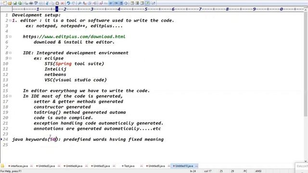Screen dimensions: 308x173
Task: Click 'Intellij' on line 11
Action: point(55,69)
